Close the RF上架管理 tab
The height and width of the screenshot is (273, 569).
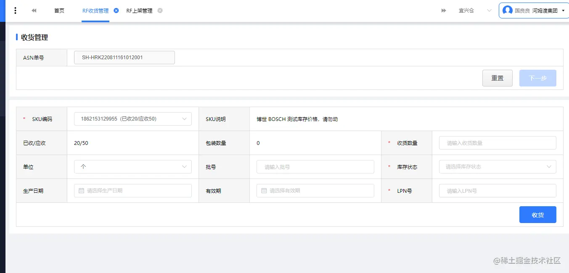pyautogui.click(x=160, y=10)
